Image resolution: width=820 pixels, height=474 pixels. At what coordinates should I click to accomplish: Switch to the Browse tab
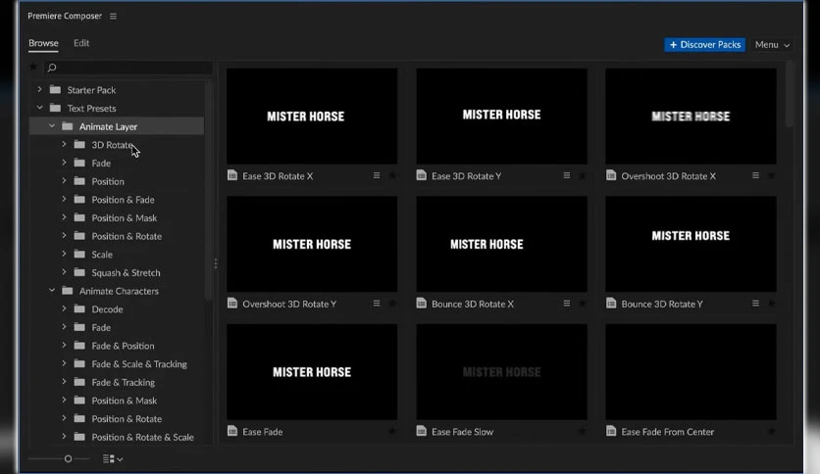[43, 43]
